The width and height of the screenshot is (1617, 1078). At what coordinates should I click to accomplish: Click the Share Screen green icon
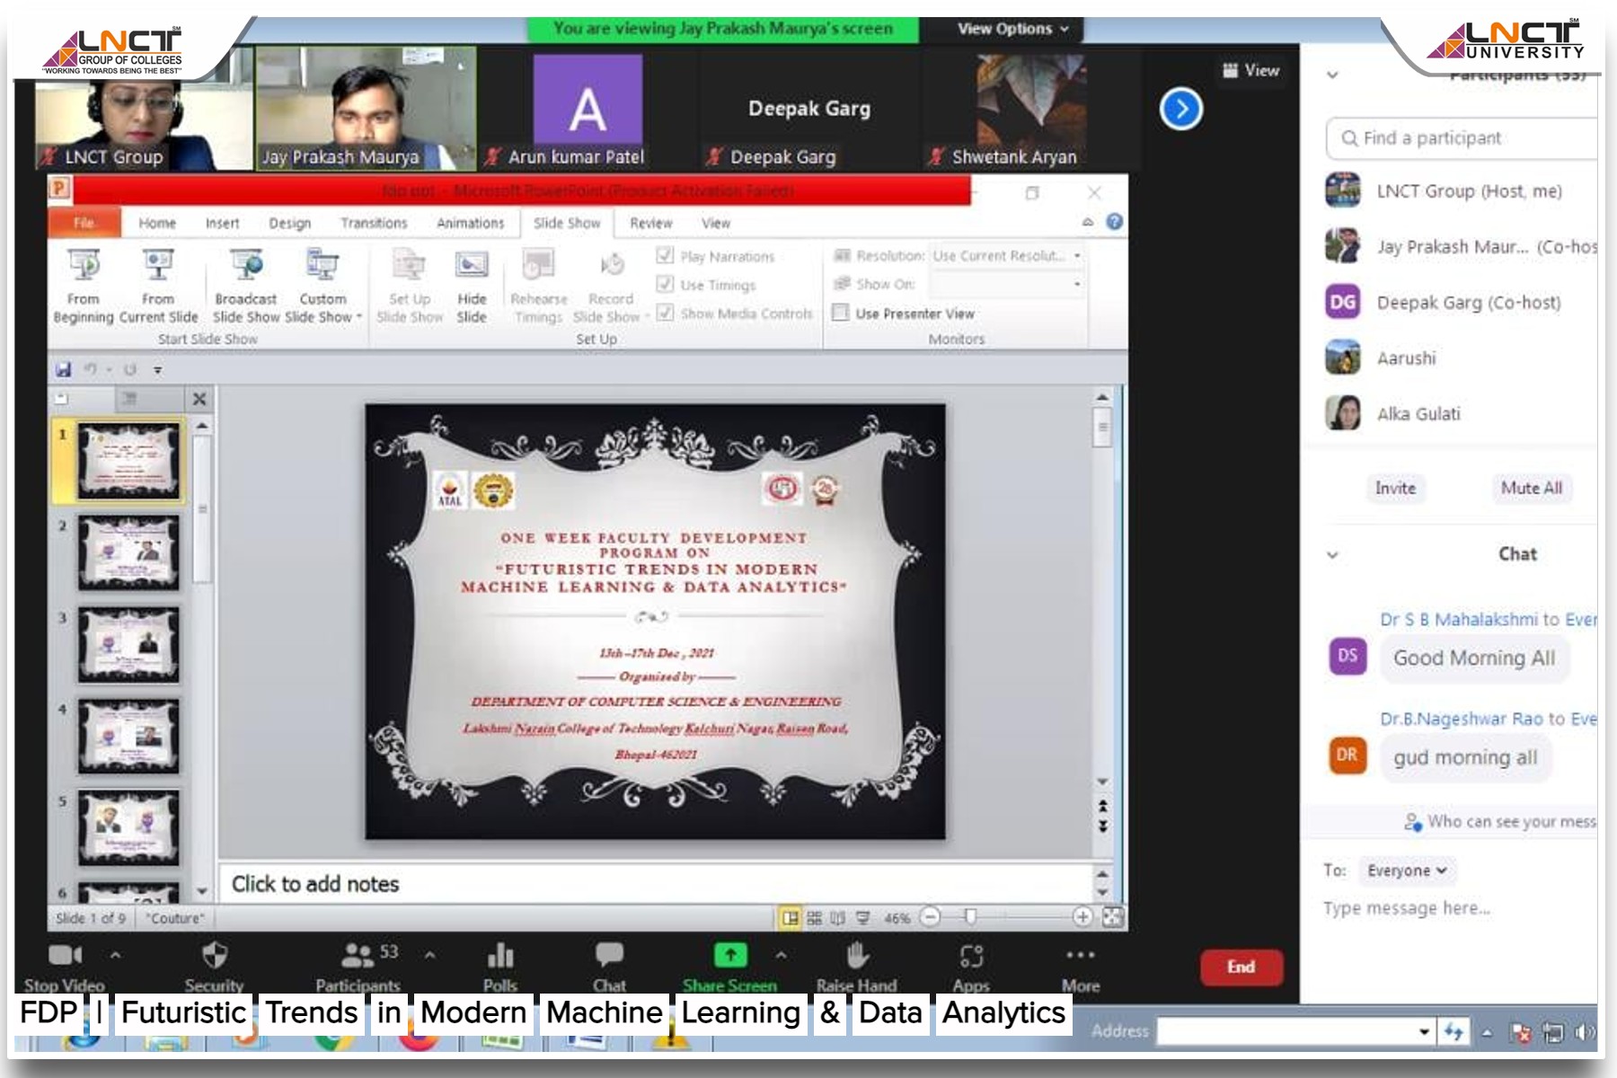point(729,955)
